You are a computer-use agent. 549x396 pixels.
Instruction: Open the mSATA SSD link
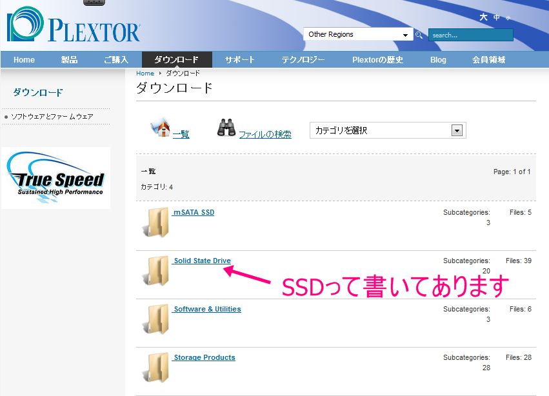click(x=194, y=212)
